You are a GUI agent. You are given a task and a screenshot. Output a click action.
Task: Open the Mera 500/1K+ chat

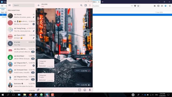[x=21, y=50]
